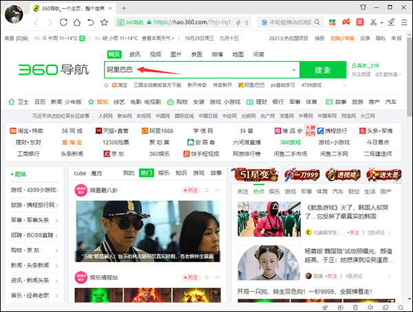Click the 一刀999 game banner

(302, 175)
